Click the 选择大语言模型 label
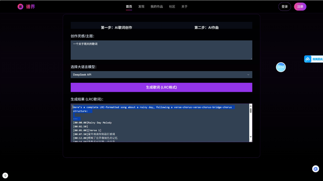 pyautogui.click(x=83, y=67)
